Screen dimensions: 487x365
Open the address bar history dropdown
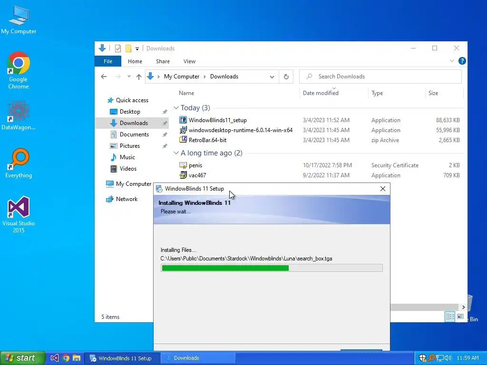point(272,77)
